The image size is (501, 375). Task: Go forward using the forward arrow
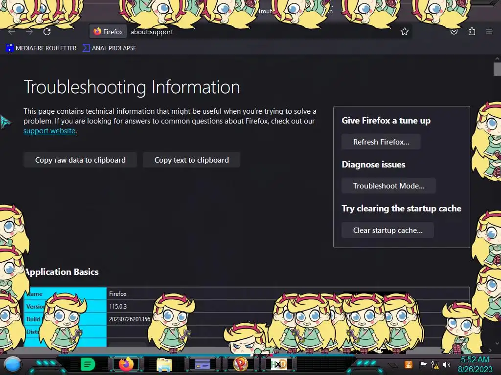click(29, 32)
